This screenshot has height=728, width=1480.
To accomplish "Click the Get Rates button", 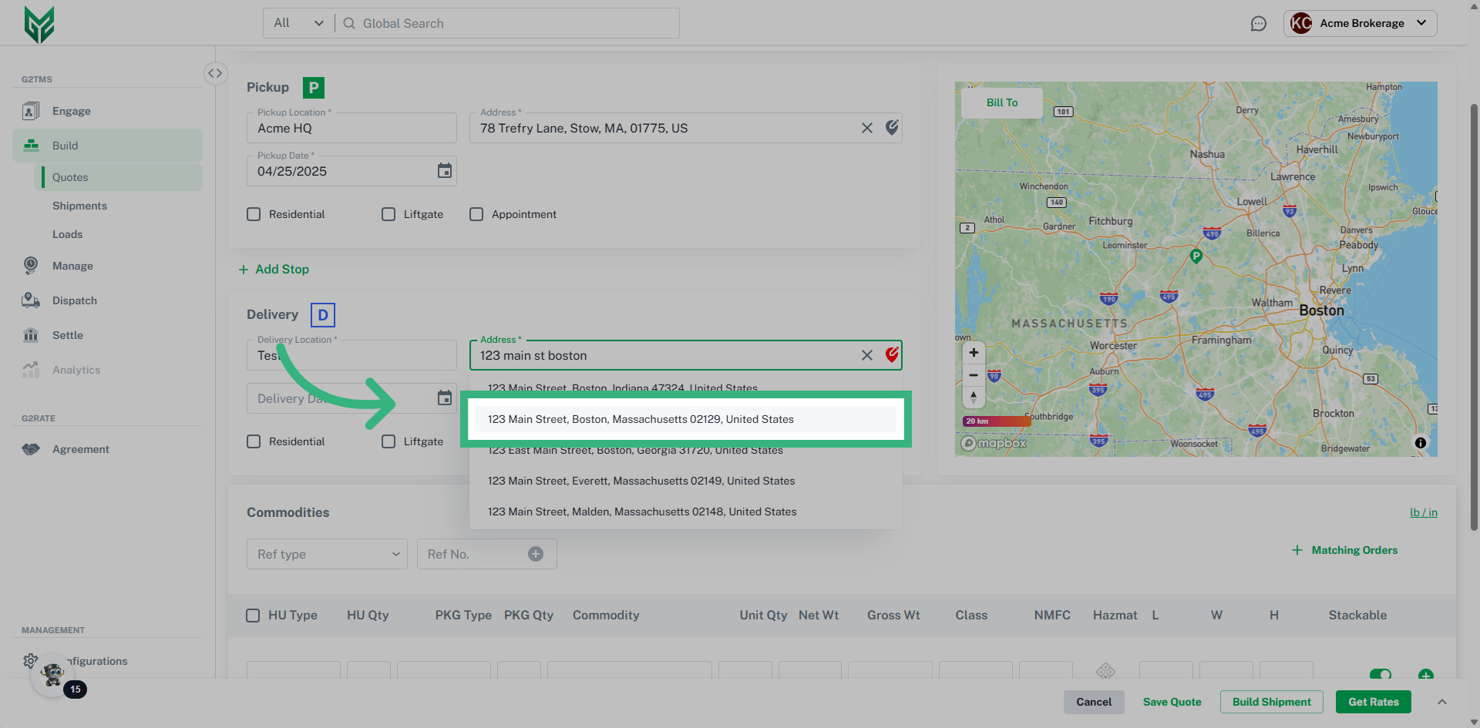I will coord(1373,702).
